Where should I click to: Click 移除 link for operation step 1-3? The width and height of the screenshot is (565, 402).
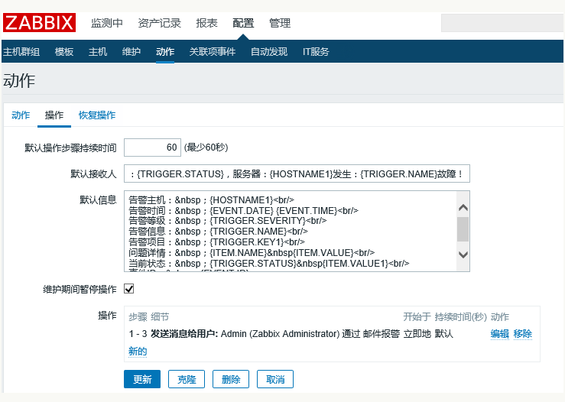pos(523,334)
